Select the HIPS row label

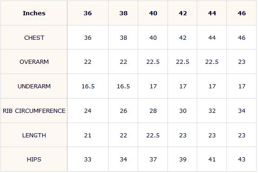(x=34, y=160)
